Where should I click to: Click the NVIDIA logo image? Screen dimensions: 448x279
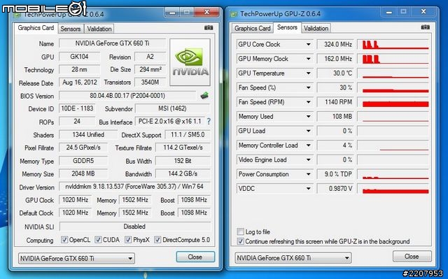[190, 62]
